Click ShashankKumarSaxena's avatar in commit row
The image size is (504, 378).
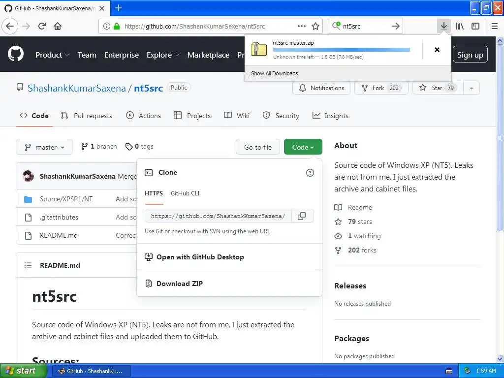tap(29, 176)
